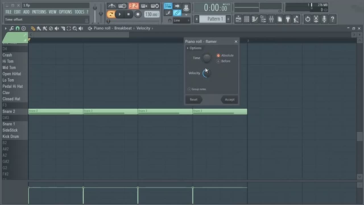Viewport: 364px width, 205px height.
Task: Open the Line snap dropdown
Action: [x=181, y=20]
